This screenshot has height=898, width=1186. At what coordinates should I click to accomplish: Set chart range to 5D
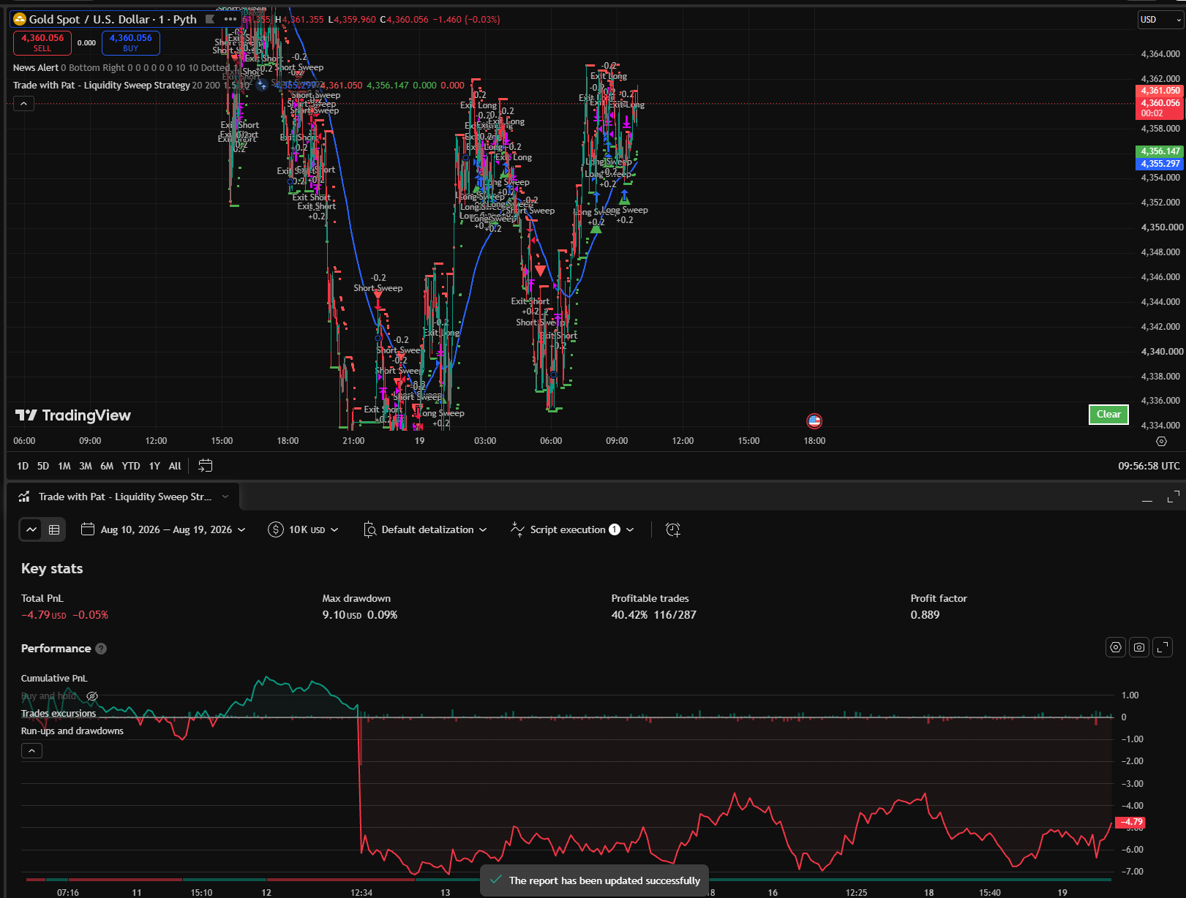coord(43,466)
